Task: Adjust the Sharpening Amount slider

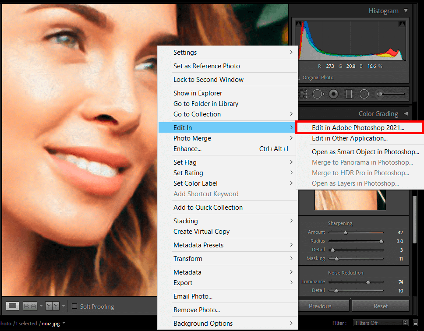Action: (356, 232)
